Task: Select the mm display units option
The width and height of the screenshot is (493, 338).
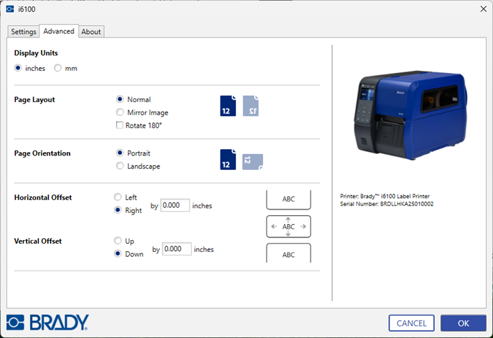Action: [x=58, y=68]
